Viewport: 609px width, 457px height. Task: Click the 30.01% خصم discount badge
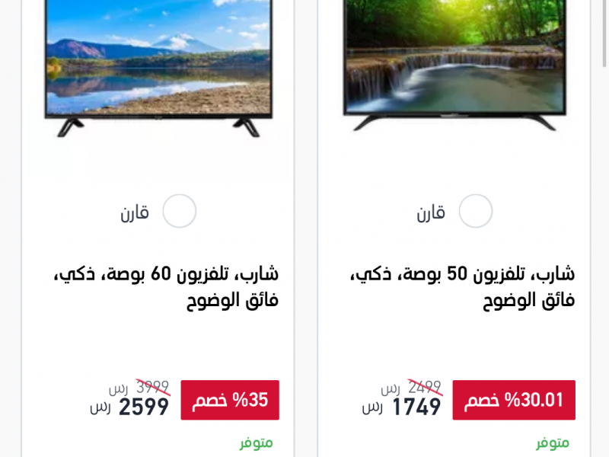pyautogui.click(x=514, y=400)
